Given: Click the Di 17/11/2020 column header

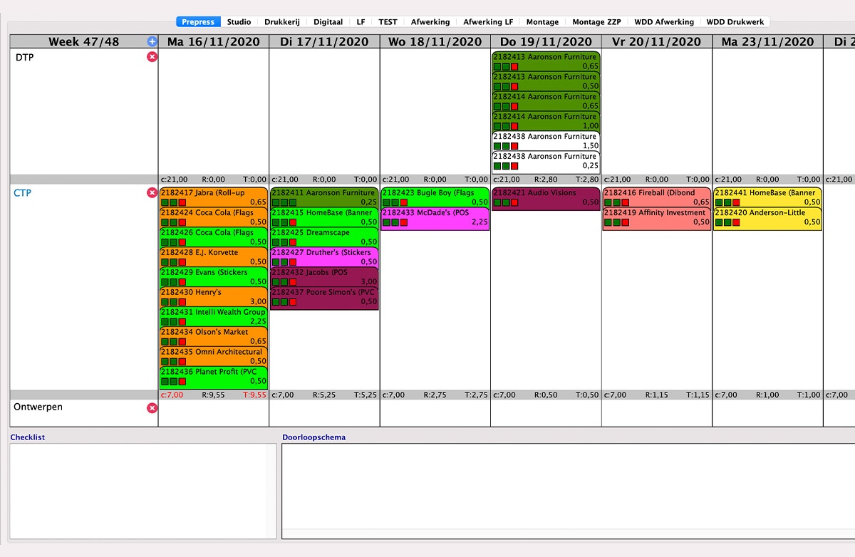Looking at the screenshot, I should pos(324,42).
